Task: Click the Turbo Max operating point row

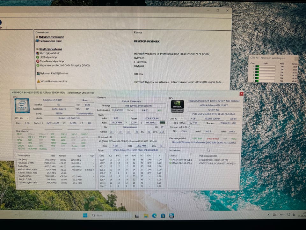Action: (x=55, y=166)
